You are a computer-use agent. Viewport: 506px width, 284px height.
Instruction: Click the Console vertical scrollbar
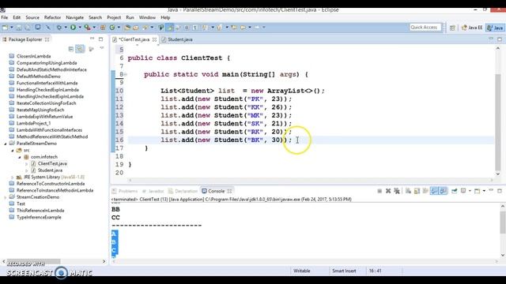[x=503, y=222]
